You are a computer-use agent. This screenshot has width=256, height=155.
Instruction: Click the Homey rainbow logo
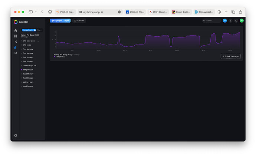click(x=16, y=22)
